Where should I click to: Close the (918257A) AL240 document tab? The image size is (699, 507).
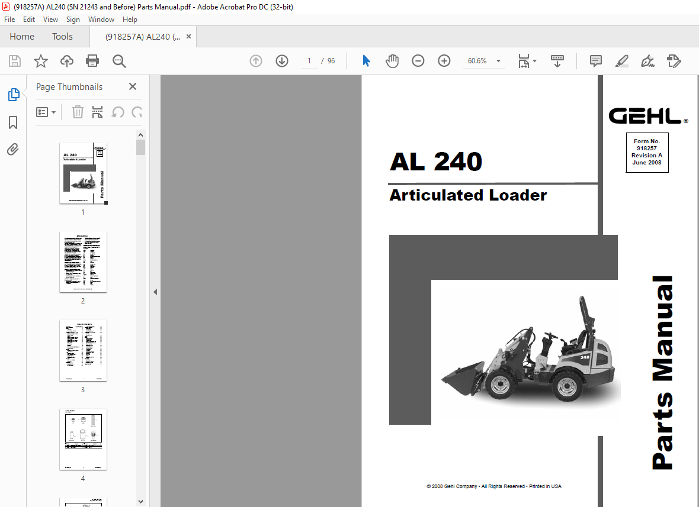(x=188, y=37)
